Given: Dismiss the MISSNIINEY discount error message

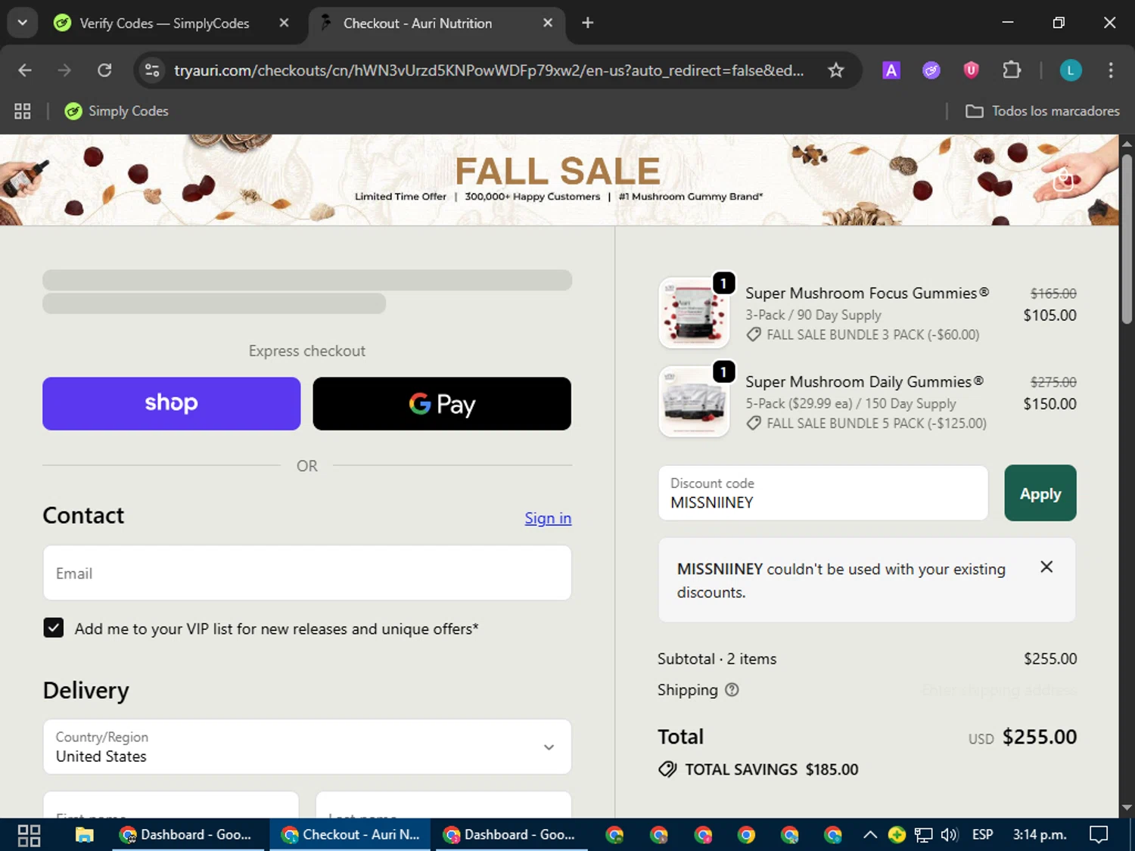Looking at the screenshot, I should tap(1046, 567).
